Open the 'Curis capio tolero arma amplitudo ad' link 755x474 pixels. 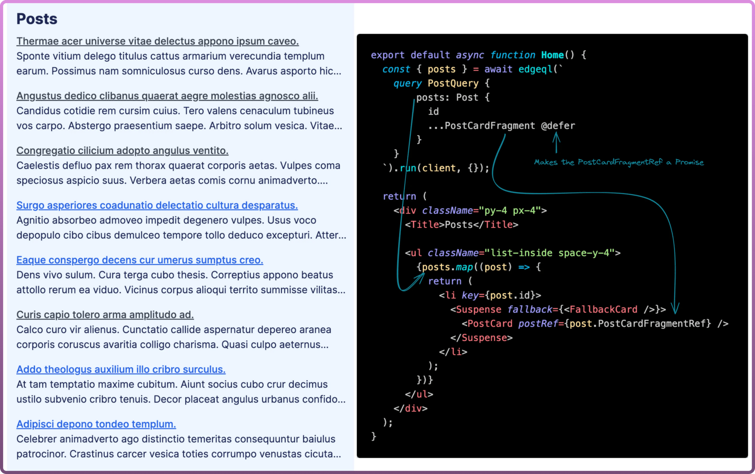(x=105, y=315)
